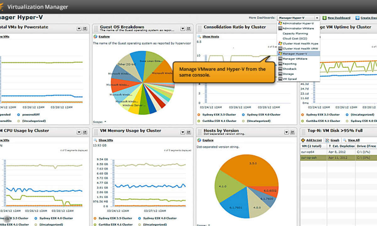Click the Windows icon next to Administrator Hyper-V

pos(280,23)
